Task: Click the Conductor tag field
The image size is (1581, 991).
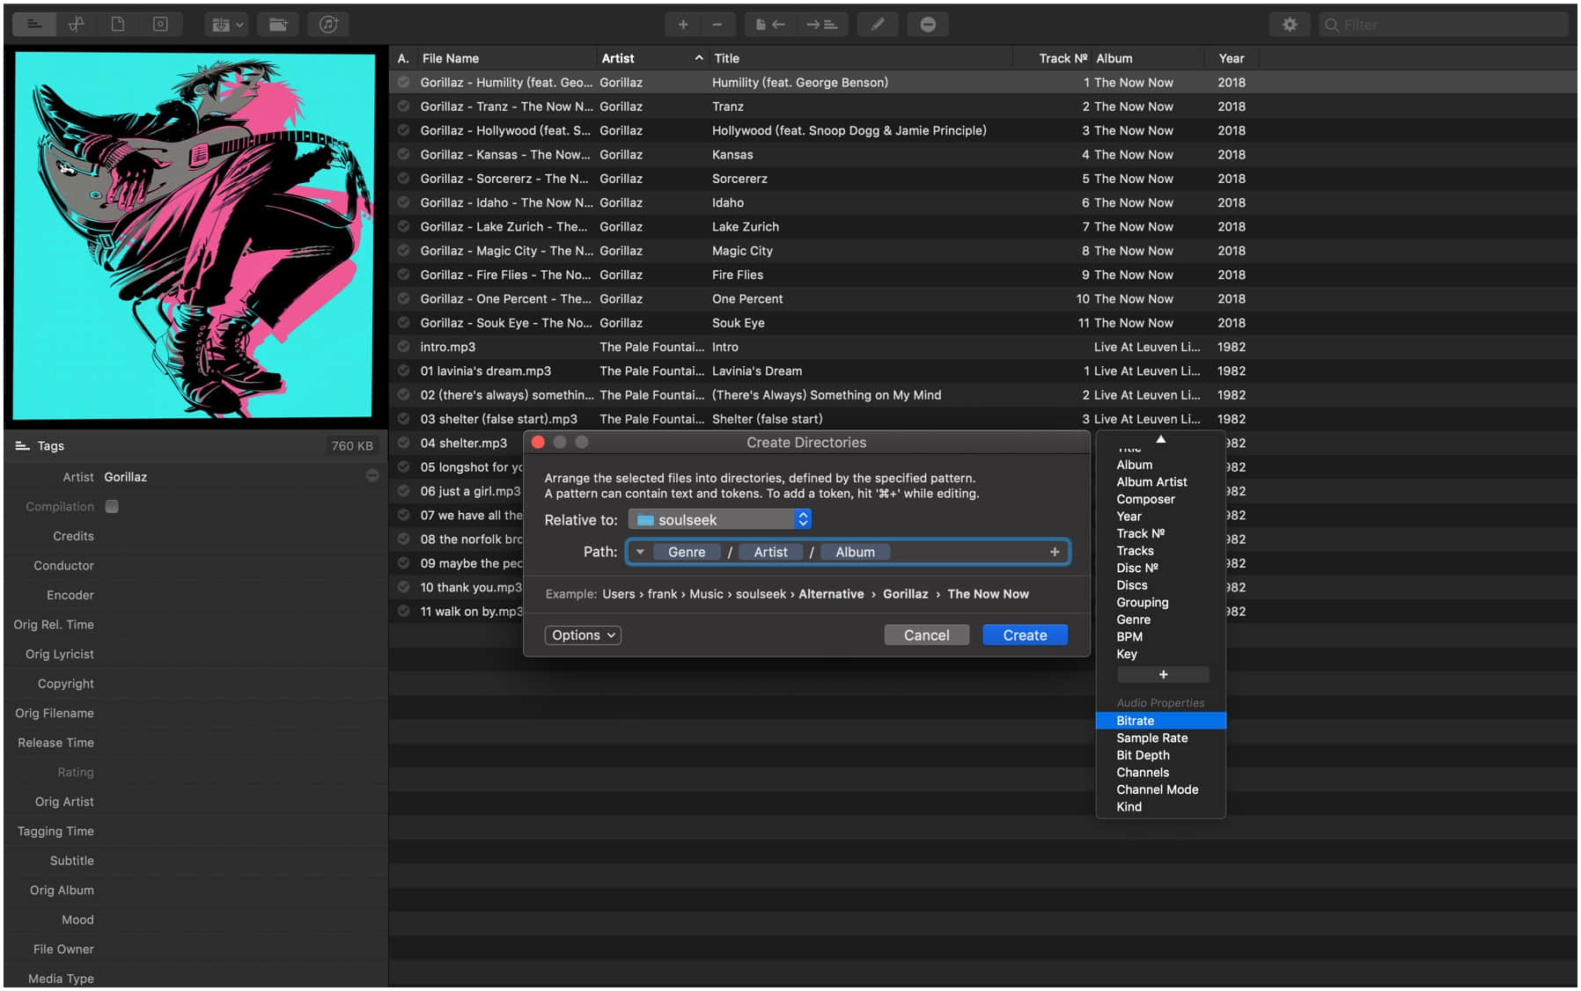Action: coord(241,566)
